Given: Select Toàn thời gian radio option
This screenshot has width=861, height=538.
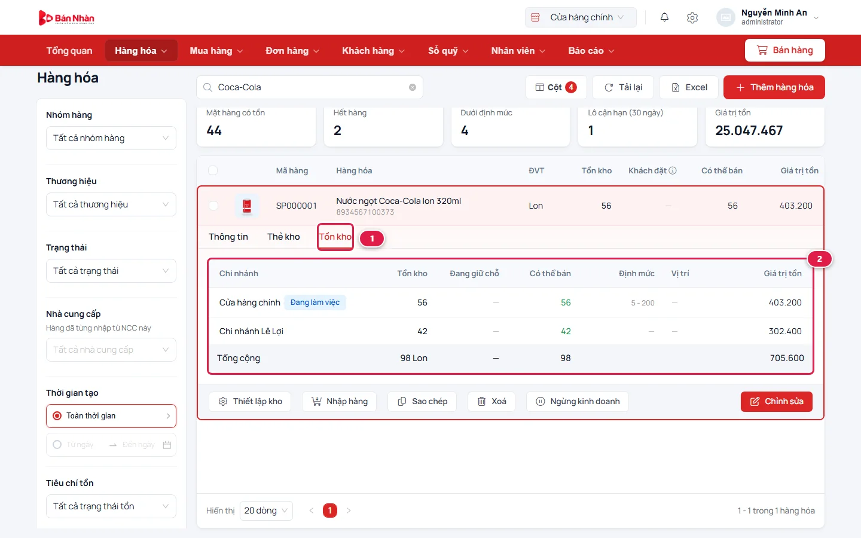Looking at the screenshot, I should click(x=57, y=416).
